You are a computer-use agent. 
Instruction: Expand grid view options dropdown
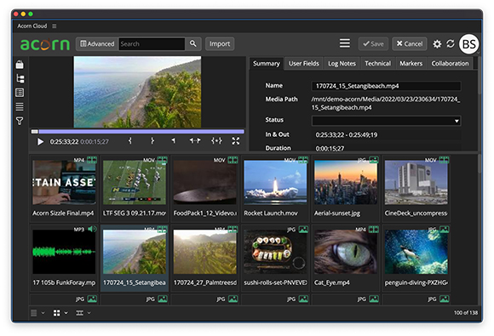click(66, 313)
